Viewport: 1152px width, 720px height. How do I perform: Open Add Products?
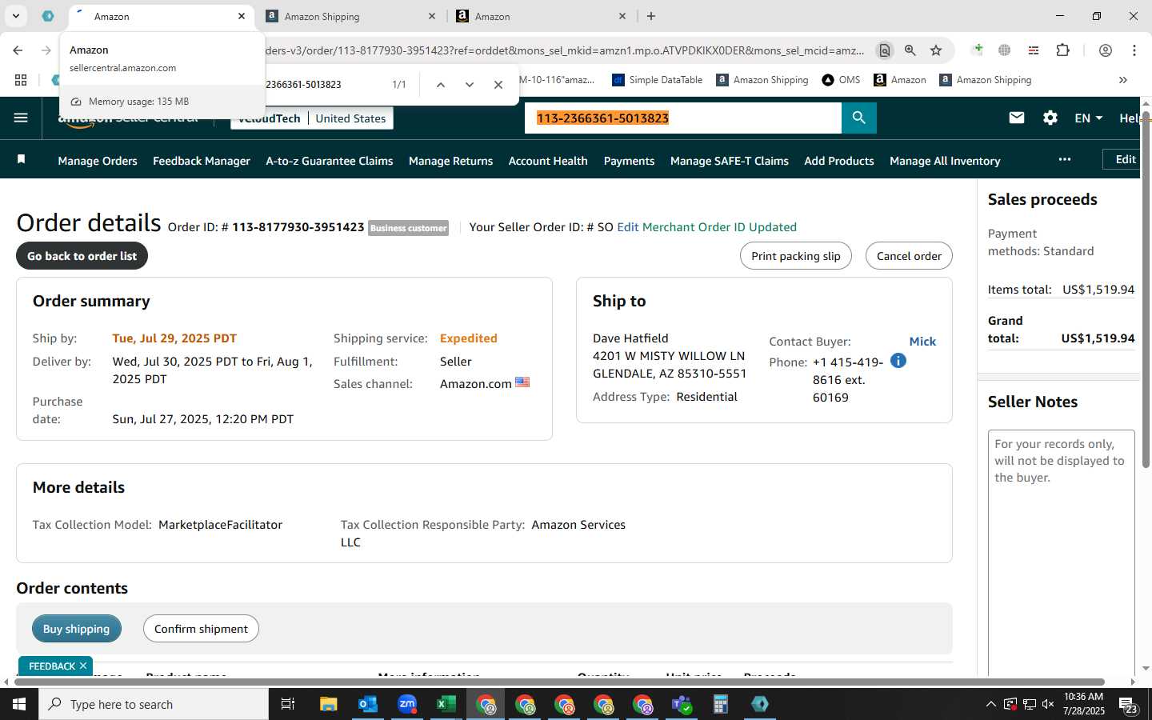[839, 161]
